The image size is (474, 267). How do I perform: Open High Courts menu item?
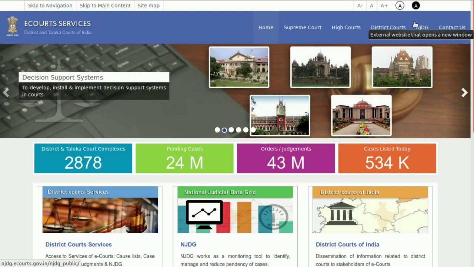346,27
